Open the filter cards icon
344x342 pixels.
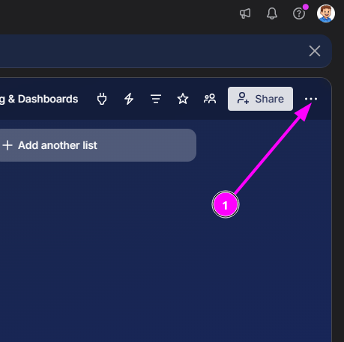point(156,99)
